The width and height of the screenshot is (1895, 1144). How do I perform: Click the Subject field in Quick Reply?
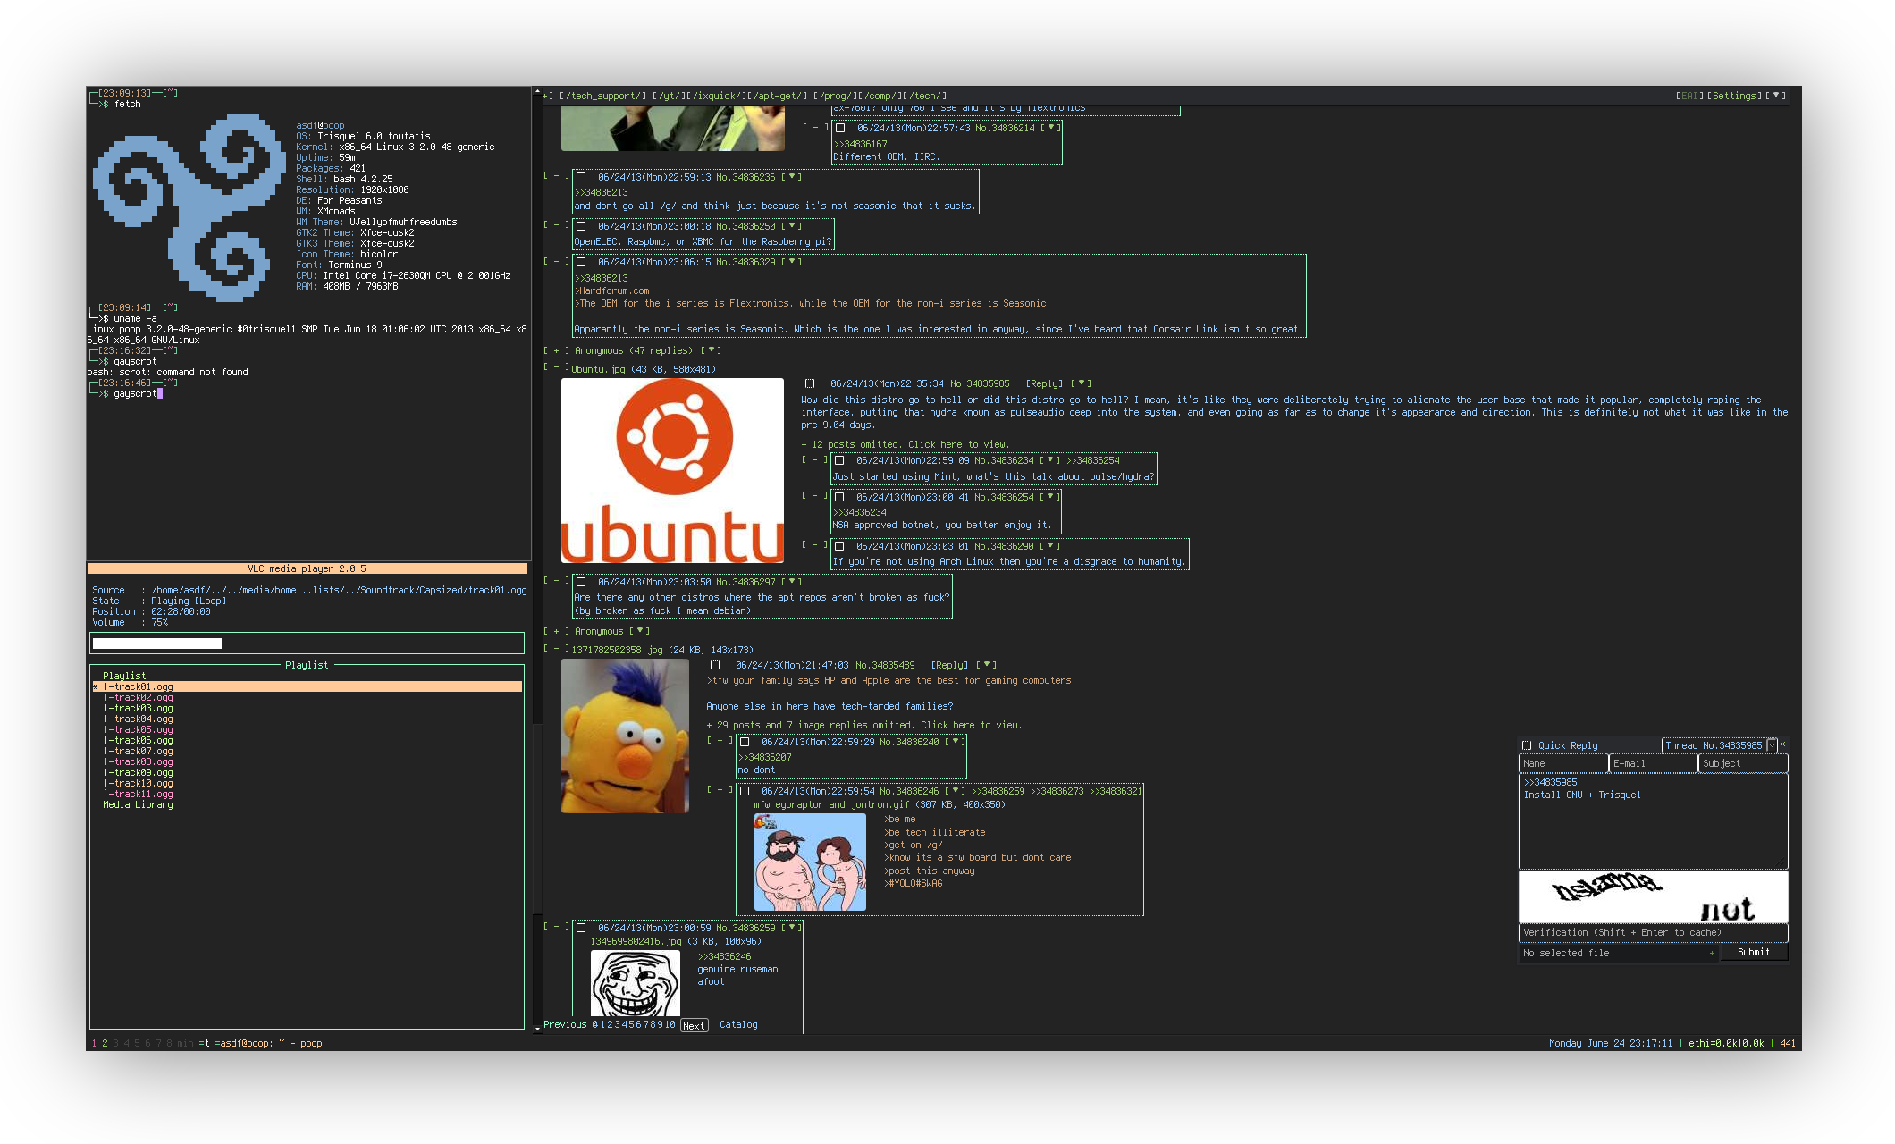click(x=1743, y=763)
